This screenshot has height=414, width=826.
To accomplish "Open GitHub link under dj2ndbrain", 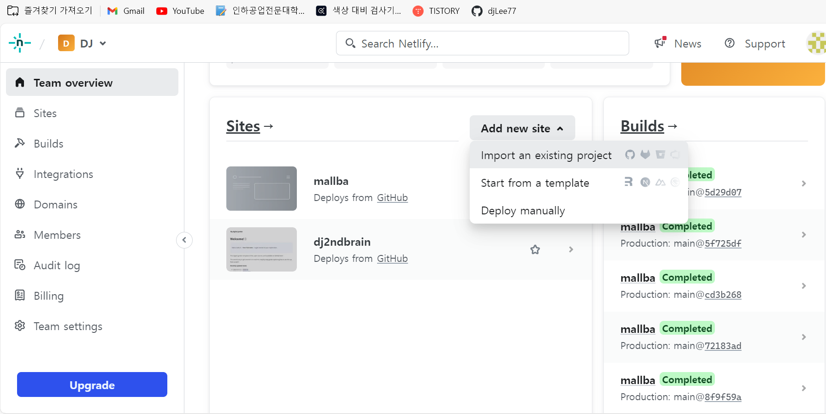I will click(392, 259).
